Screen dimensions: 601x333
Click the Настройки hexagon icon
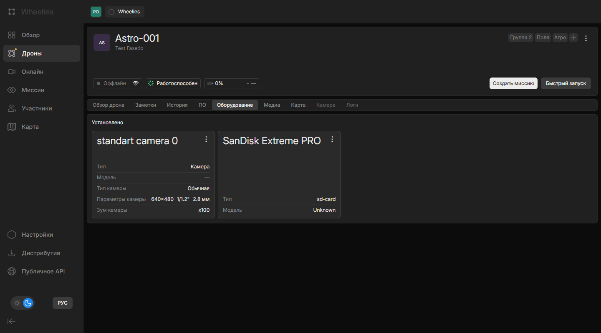[x=12, y=235]
